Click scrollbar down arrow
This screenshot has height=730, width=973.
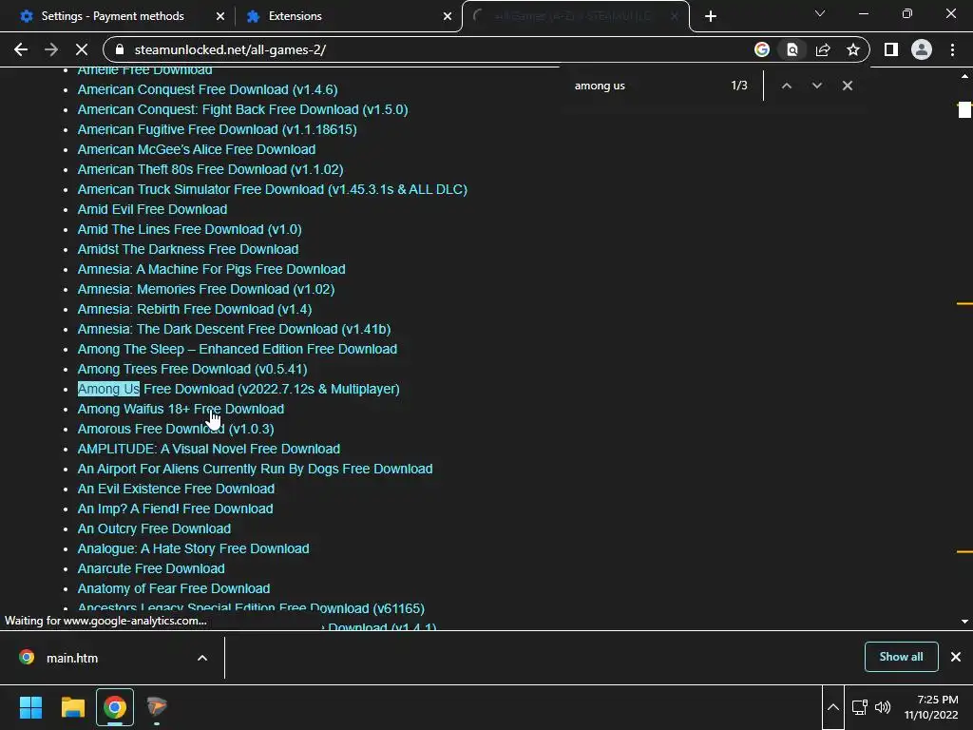(x=964, y=622)
